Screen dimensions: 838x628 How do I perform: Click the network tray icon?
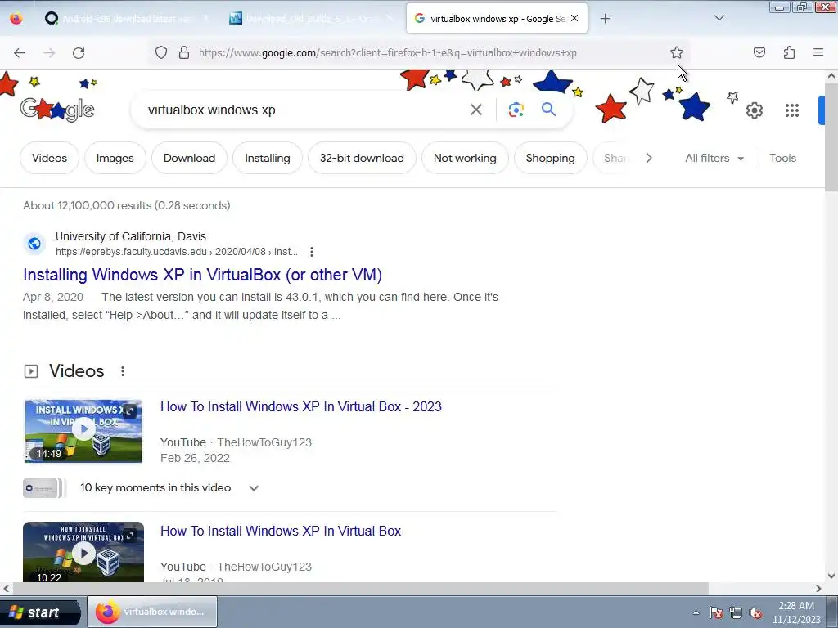coord(736,612)
